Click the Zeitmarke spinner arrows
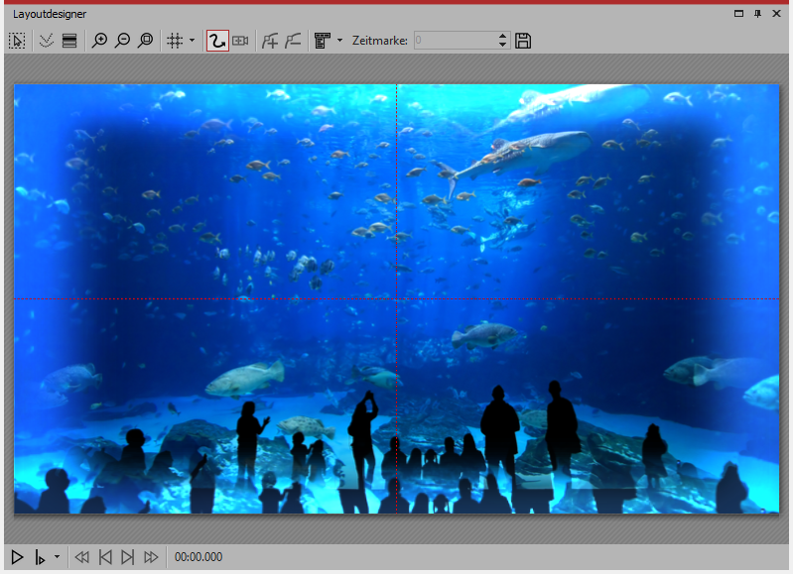This screenshot has height=574, width=793. tap(502, 41)
